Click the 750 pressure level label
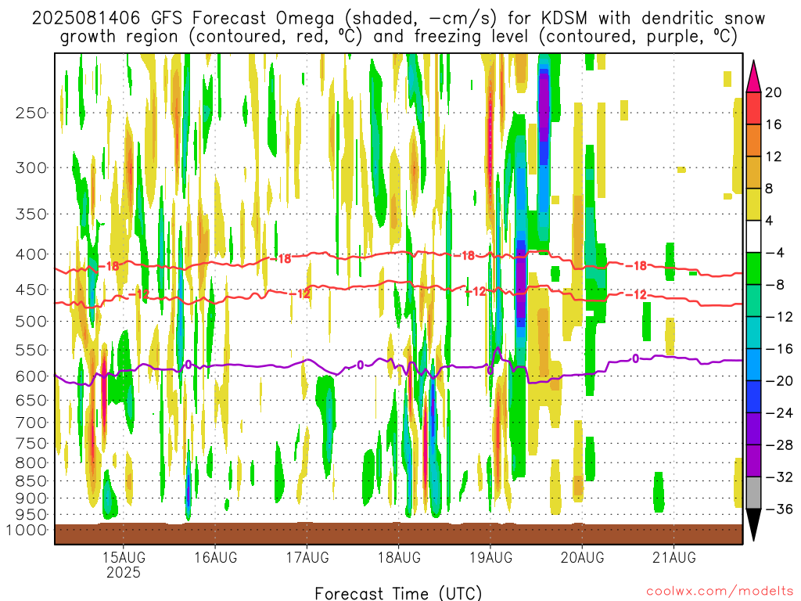The height and width of the screenshot is (601, 801). click(31, 444)
